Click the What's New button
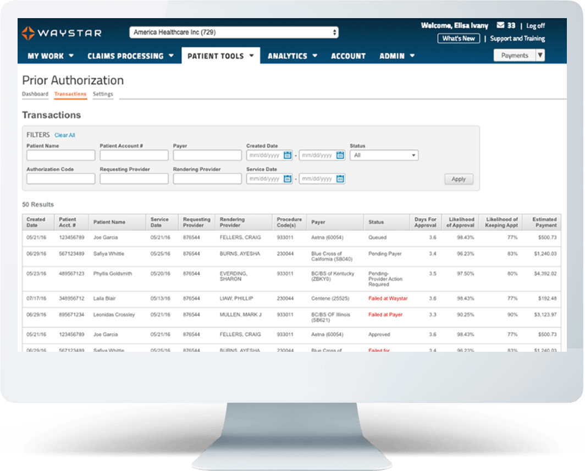Screen dimensions: 585x471 click(x=459, y=38)
